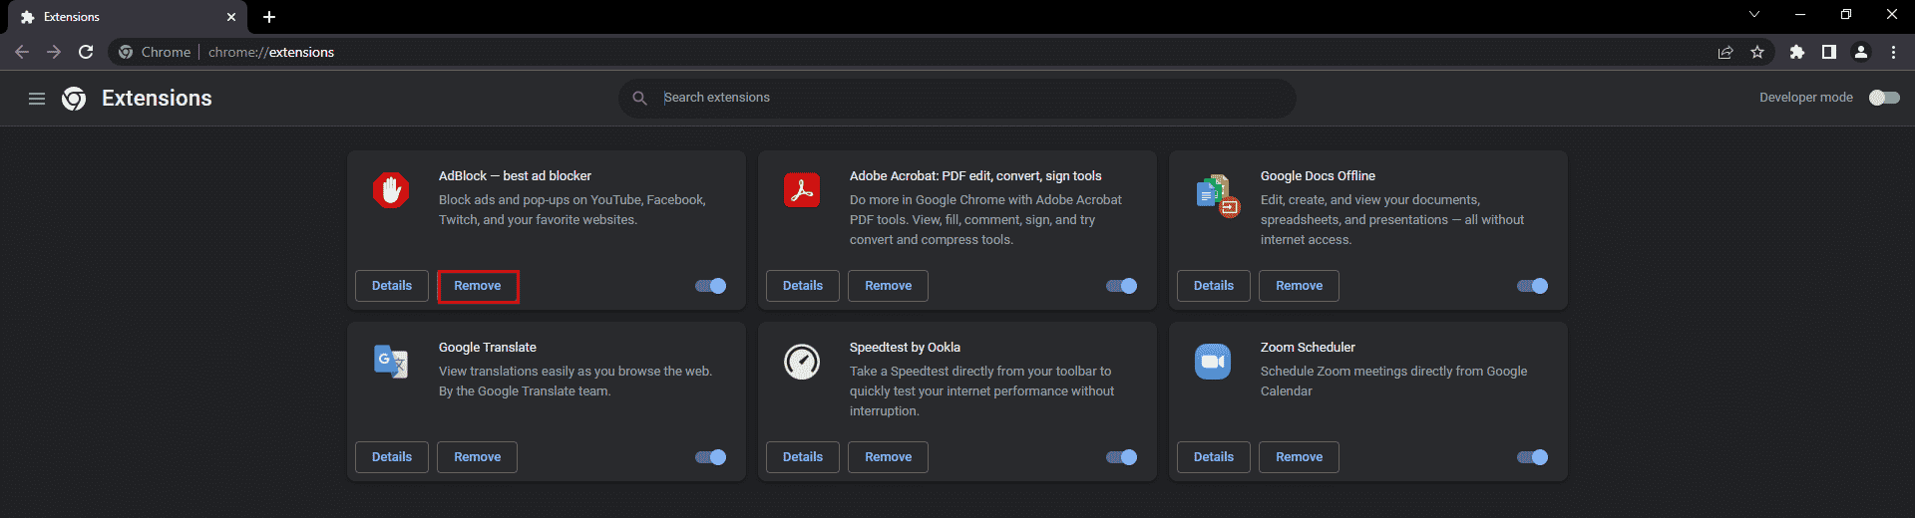Enable Developer mode toggle
This screenshot has width=1915, height=518.
click(1884, 98)
